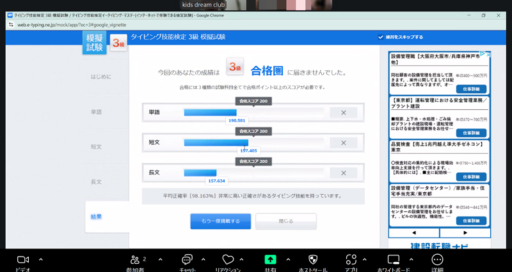Screen dimensions: 512x272
Task: Open host tools shield icon
Action: (313, 260)
